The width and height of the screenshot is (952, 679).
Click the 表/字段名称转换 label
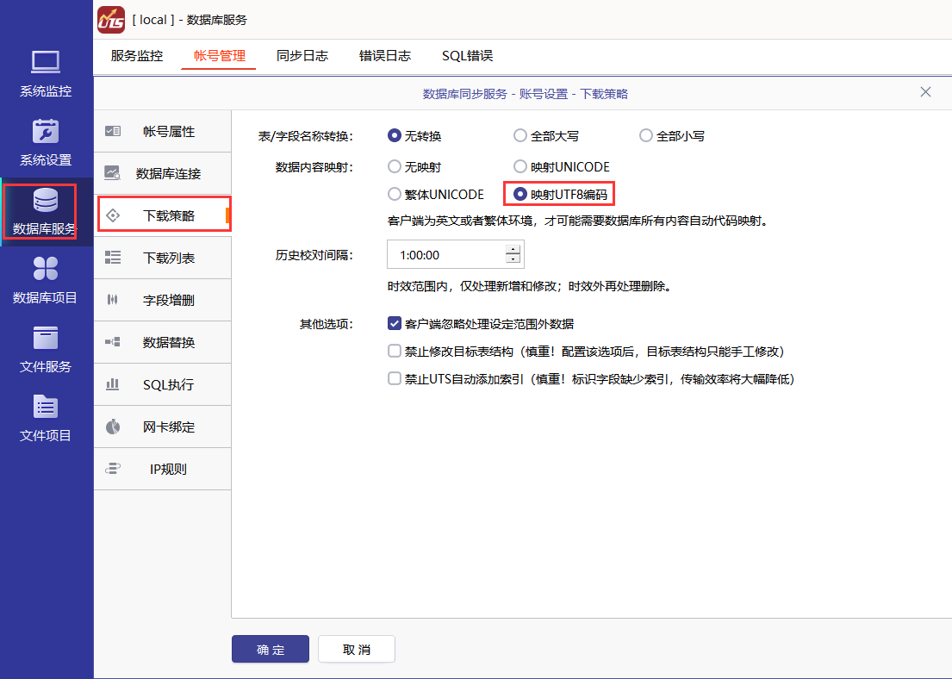tap(305, 136)
